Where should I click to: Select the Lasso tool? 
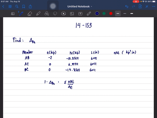(x=55, y=14)
